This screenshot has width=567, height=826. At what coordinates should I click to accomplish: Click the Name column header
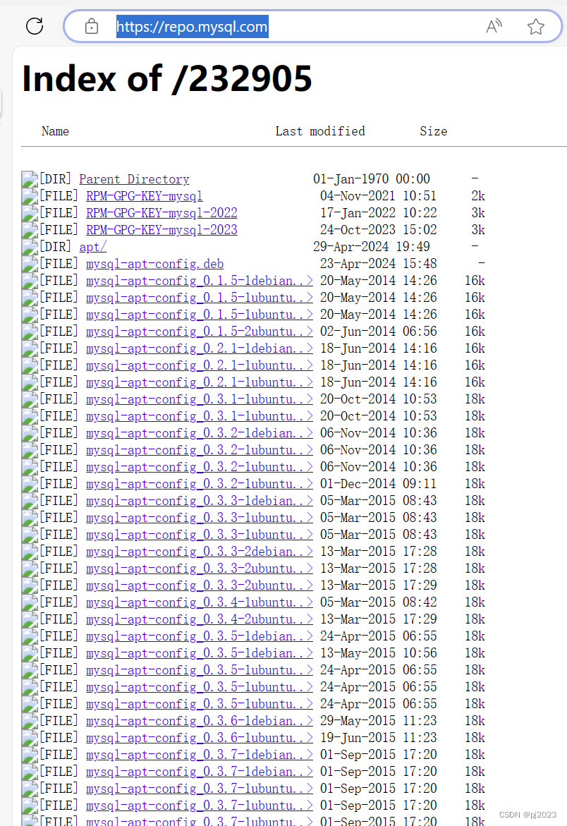(55, 131)
